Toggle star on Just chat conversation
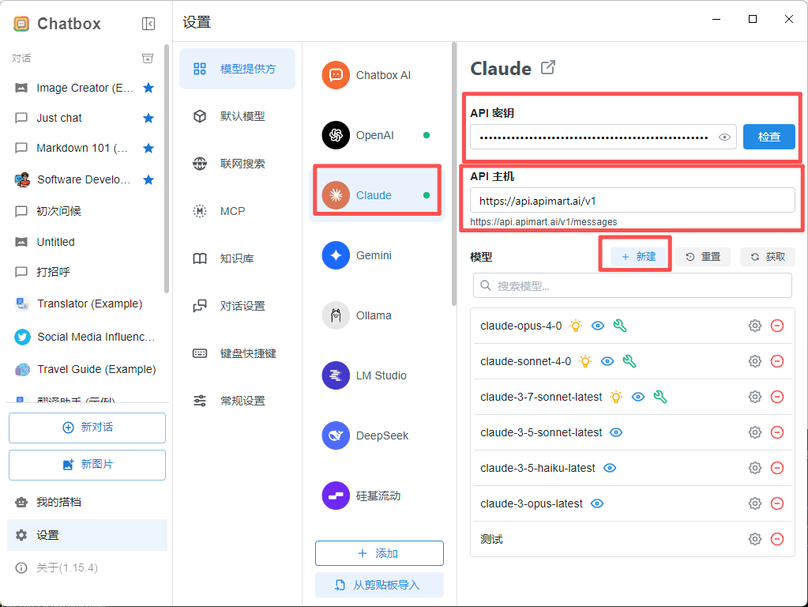The height and width of the screenshot is (607, 808). pos(148,118)
